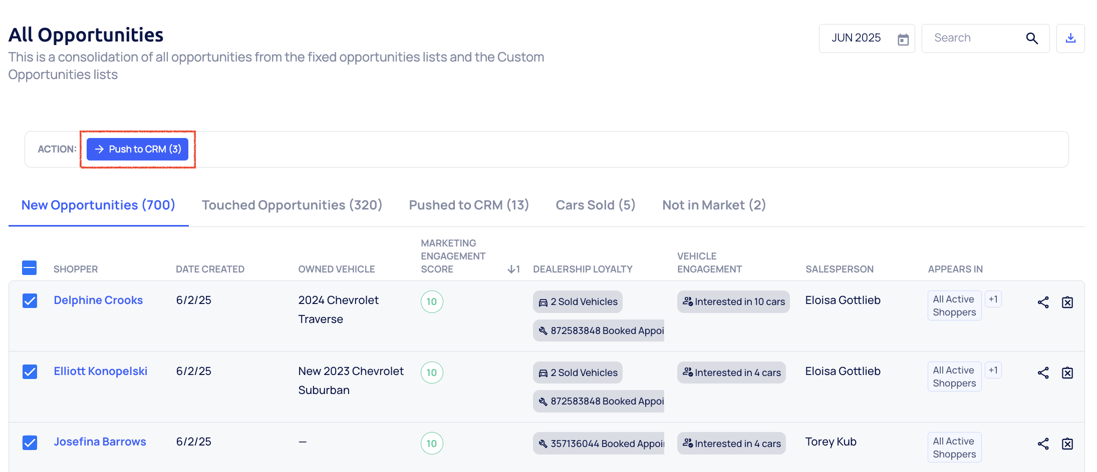Switch to Touched Opportunities tab
The image size is (1097, 472).
tap(292, 205)
